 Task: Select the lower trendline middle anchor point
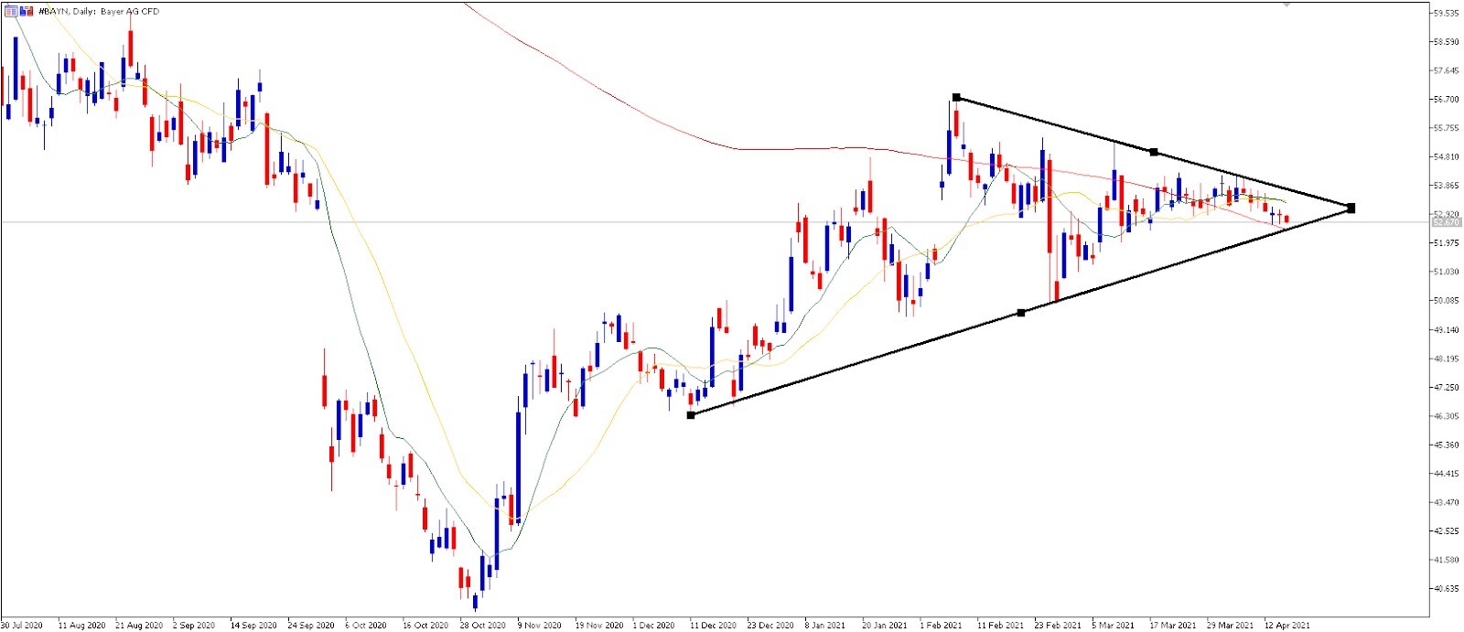tap(1021, 313)
